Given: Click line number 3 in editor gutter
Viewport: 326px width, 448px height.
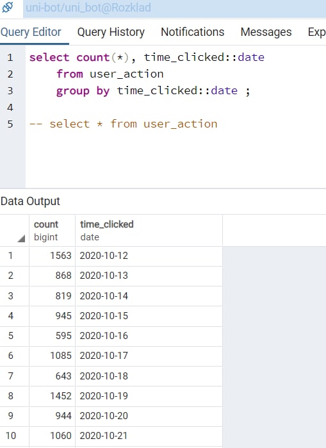Looking at the screenshot, I should click(x=10, y=91).
